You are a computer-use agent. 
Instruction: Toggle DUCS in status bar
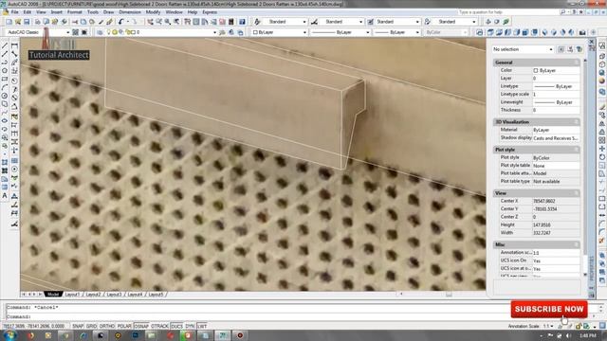[176, 326]
